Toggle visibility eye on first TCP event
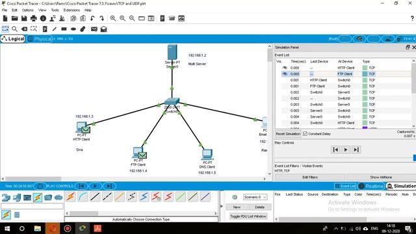416x234 pixels. [285, 68]
